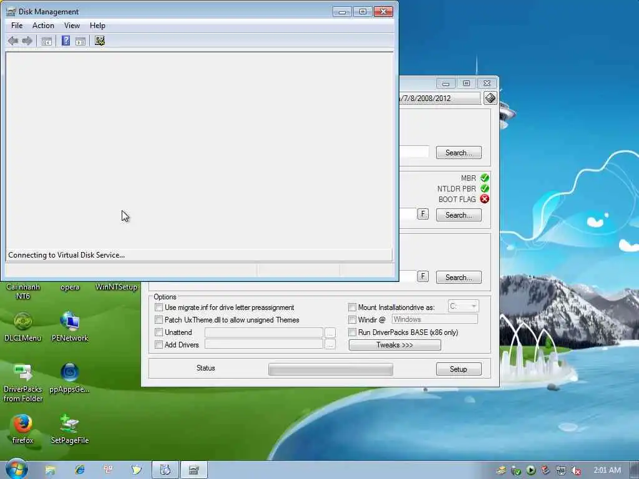Click the green play tray icon
Screen dimensions: 639x479
[x=531, y=471]
